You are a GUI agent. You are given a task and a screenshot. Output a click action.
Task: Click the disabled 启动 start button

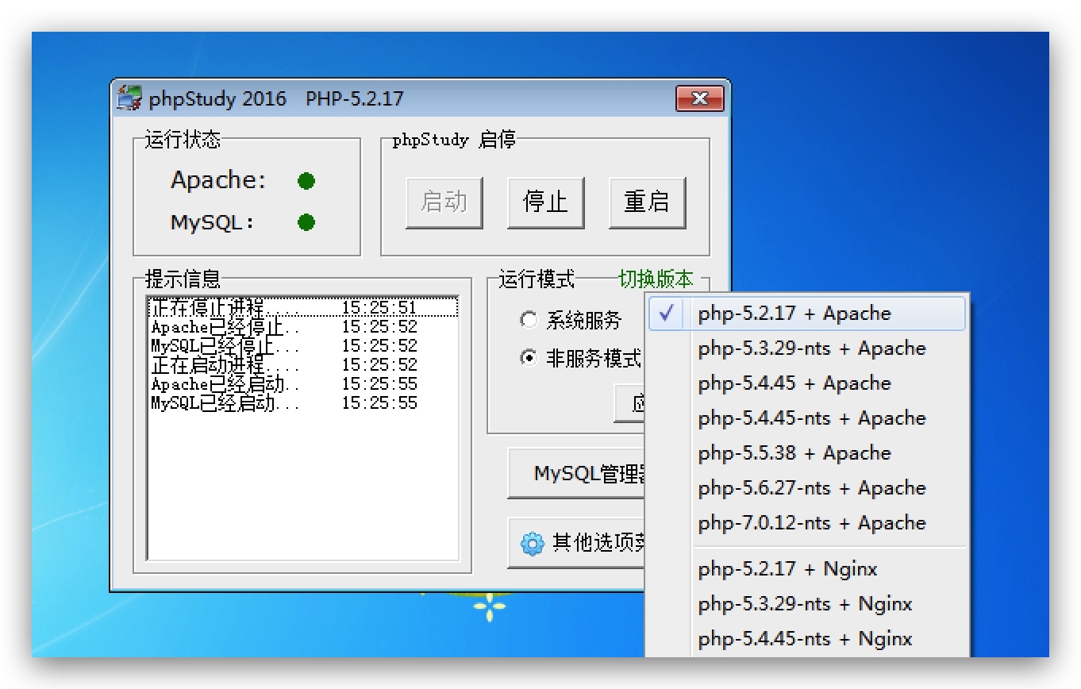pos(444,202)
